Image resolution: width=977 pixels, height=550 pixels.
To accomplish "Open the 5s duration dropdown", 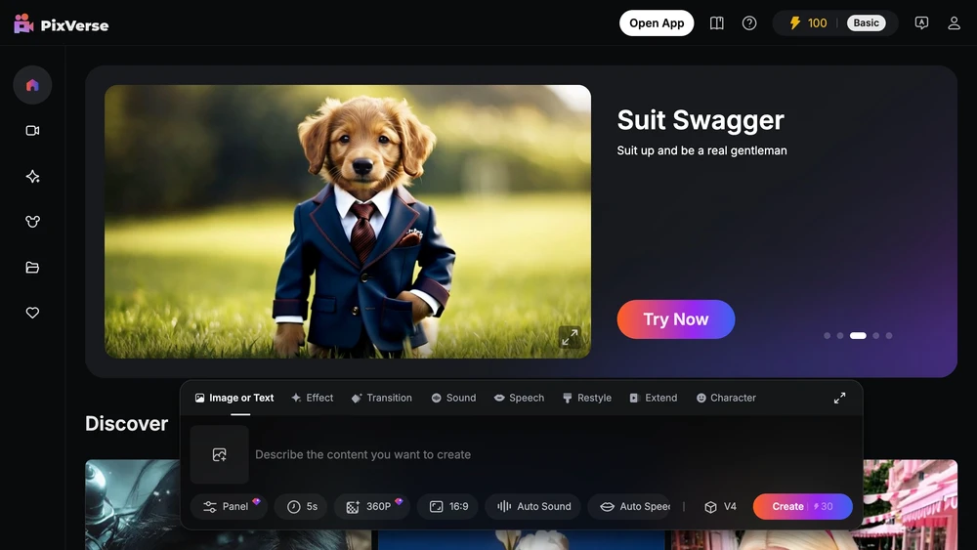I will pos(302,506).
